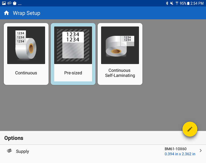Open the Supply option chevron

(201, 150)
